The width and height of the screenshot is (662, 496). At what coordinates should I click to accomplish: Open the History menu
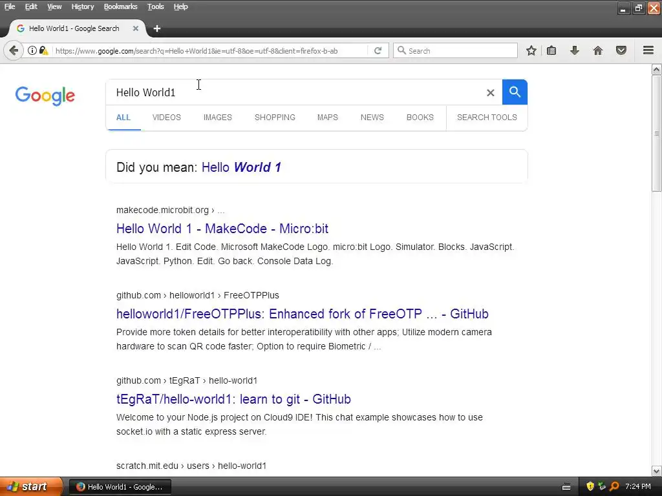[82, 6]
